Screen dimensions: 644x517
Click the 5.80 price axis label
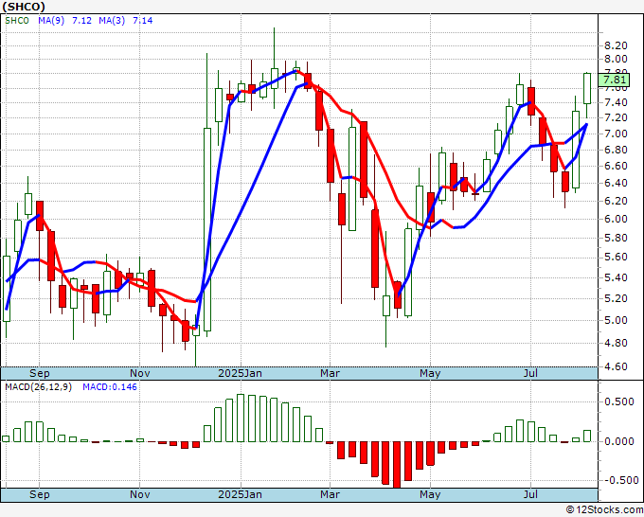click(x=616, y=238)
